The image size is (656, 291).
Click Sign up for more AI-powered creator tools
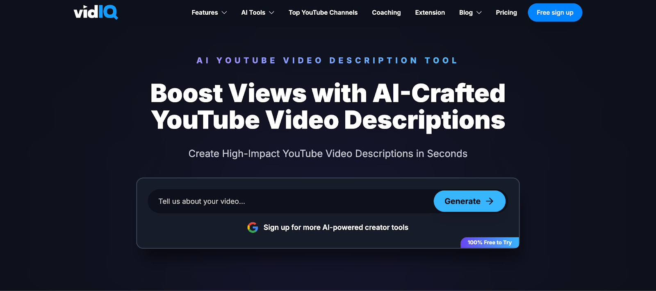coord(336,228)
